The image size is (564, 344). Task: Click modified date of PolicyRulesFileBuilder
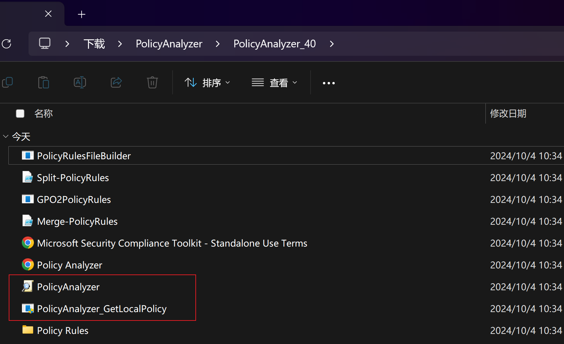[526, 156]
